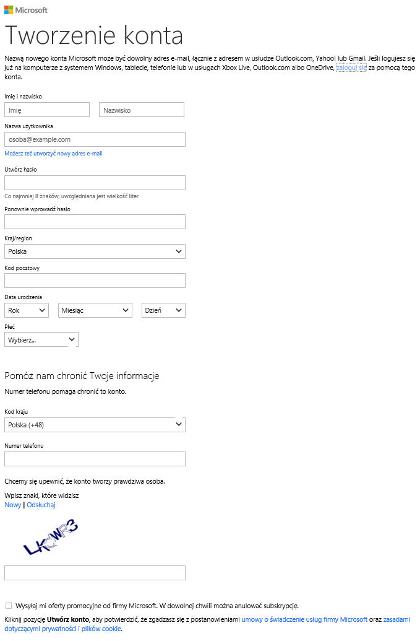Click the CAPTCHA image

[x=50, y=536]
